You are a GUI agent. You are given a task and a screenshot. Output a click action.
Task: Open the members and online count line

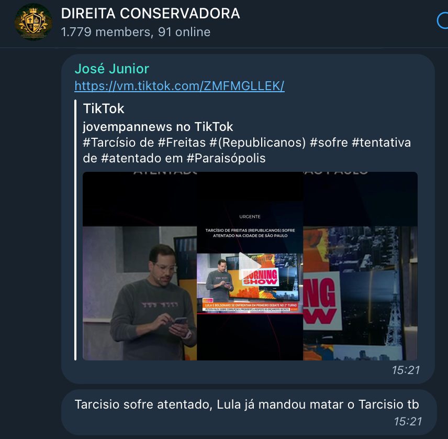pos(136,32)
